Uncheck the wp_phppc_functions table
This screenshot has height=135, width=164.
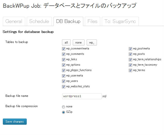click(x=63, y=70)
